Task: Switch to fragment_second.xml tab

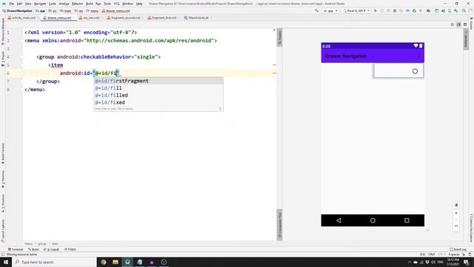Action: pos(124,18)
